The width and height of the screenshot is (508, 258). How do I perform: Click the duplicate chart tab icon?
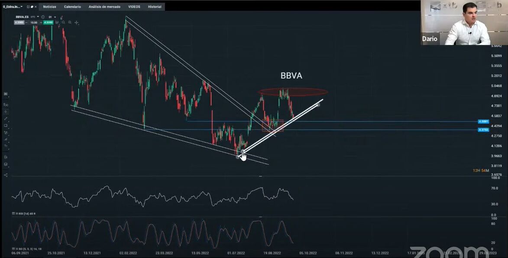click(32, 7)
